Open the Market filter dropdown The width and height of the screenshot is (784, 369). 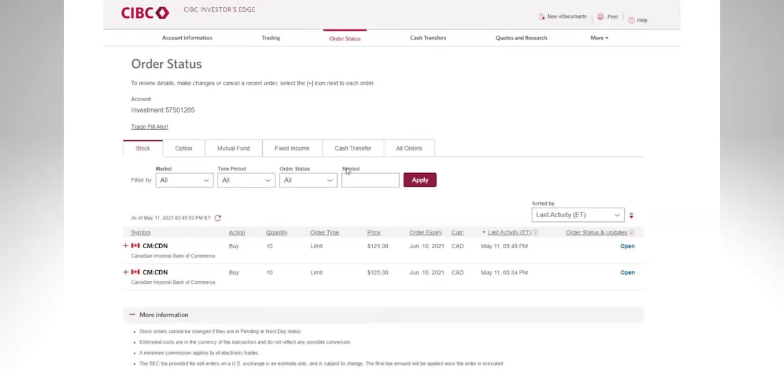point(184,180)
